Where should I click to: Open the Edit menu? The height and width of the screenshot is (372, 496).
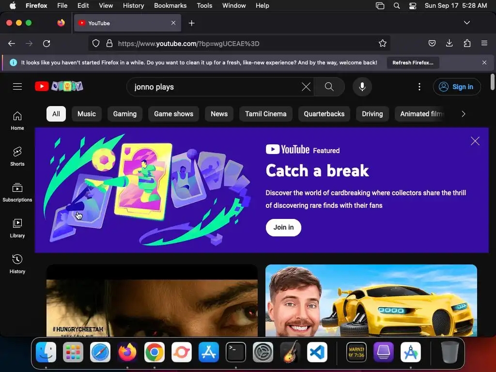click(x=83, y=6)
